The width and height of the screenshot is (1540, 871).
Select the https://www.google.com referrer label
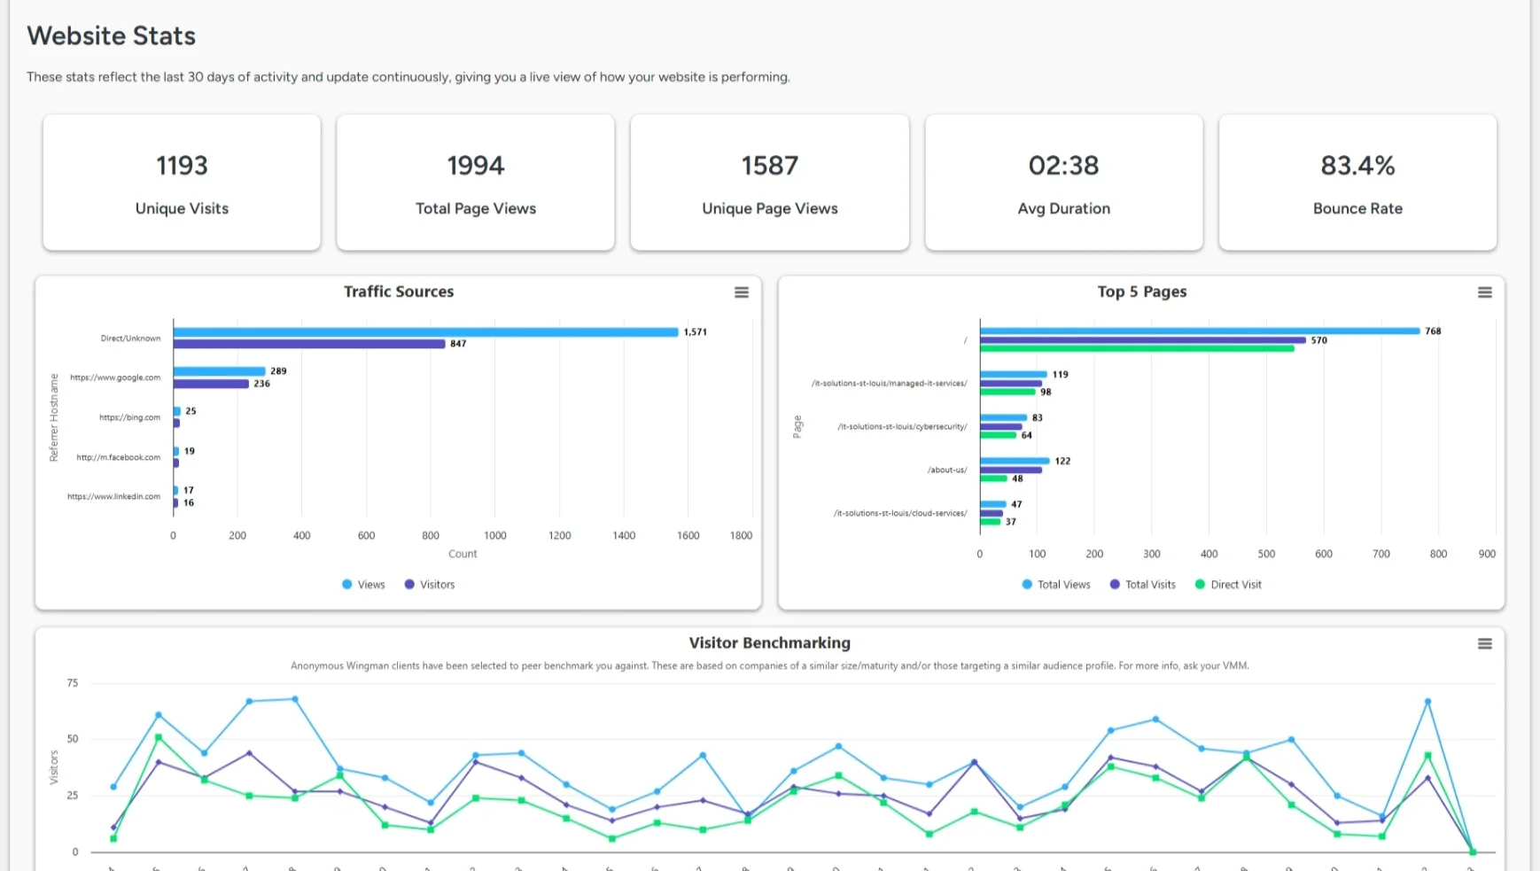pyautogui.click(x=114, y=377)
